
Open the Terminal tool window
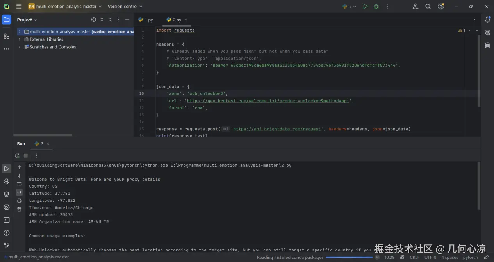[6, 220]
